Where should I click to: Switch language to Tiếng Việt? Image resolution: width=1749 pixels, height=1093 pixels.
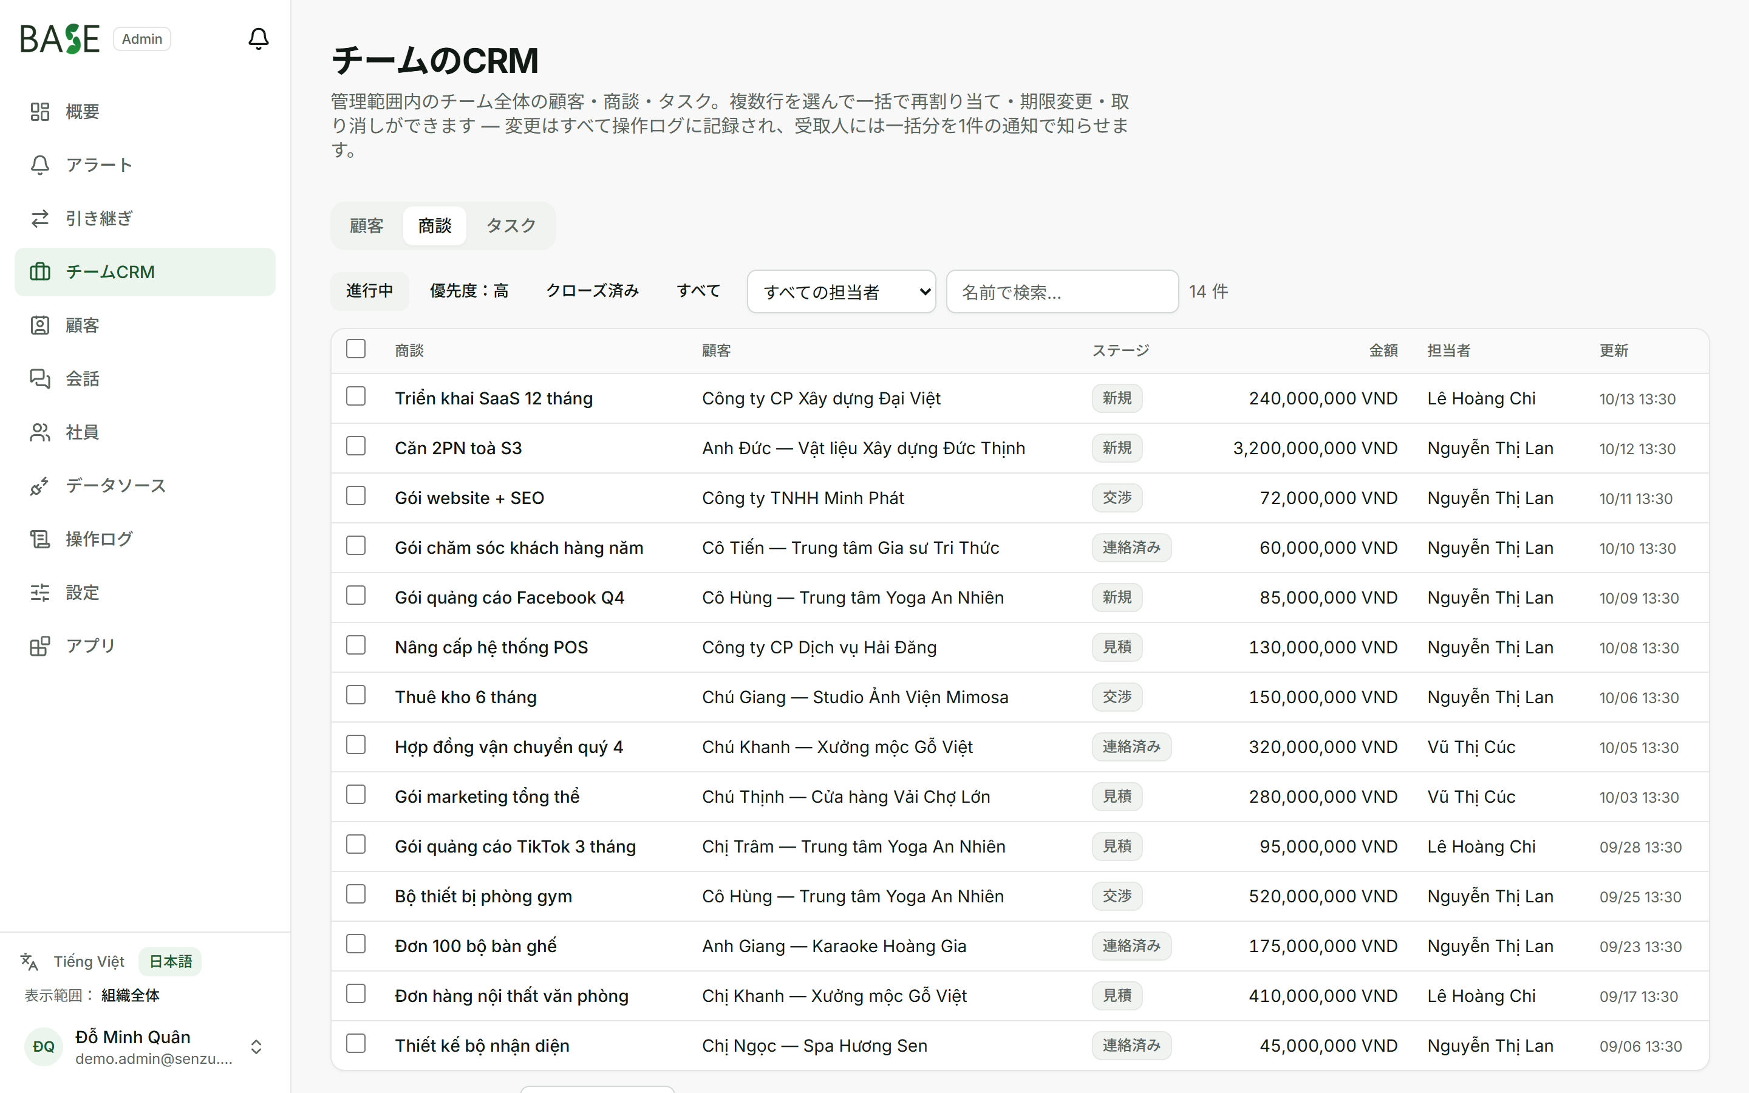[x=89, y=961]
